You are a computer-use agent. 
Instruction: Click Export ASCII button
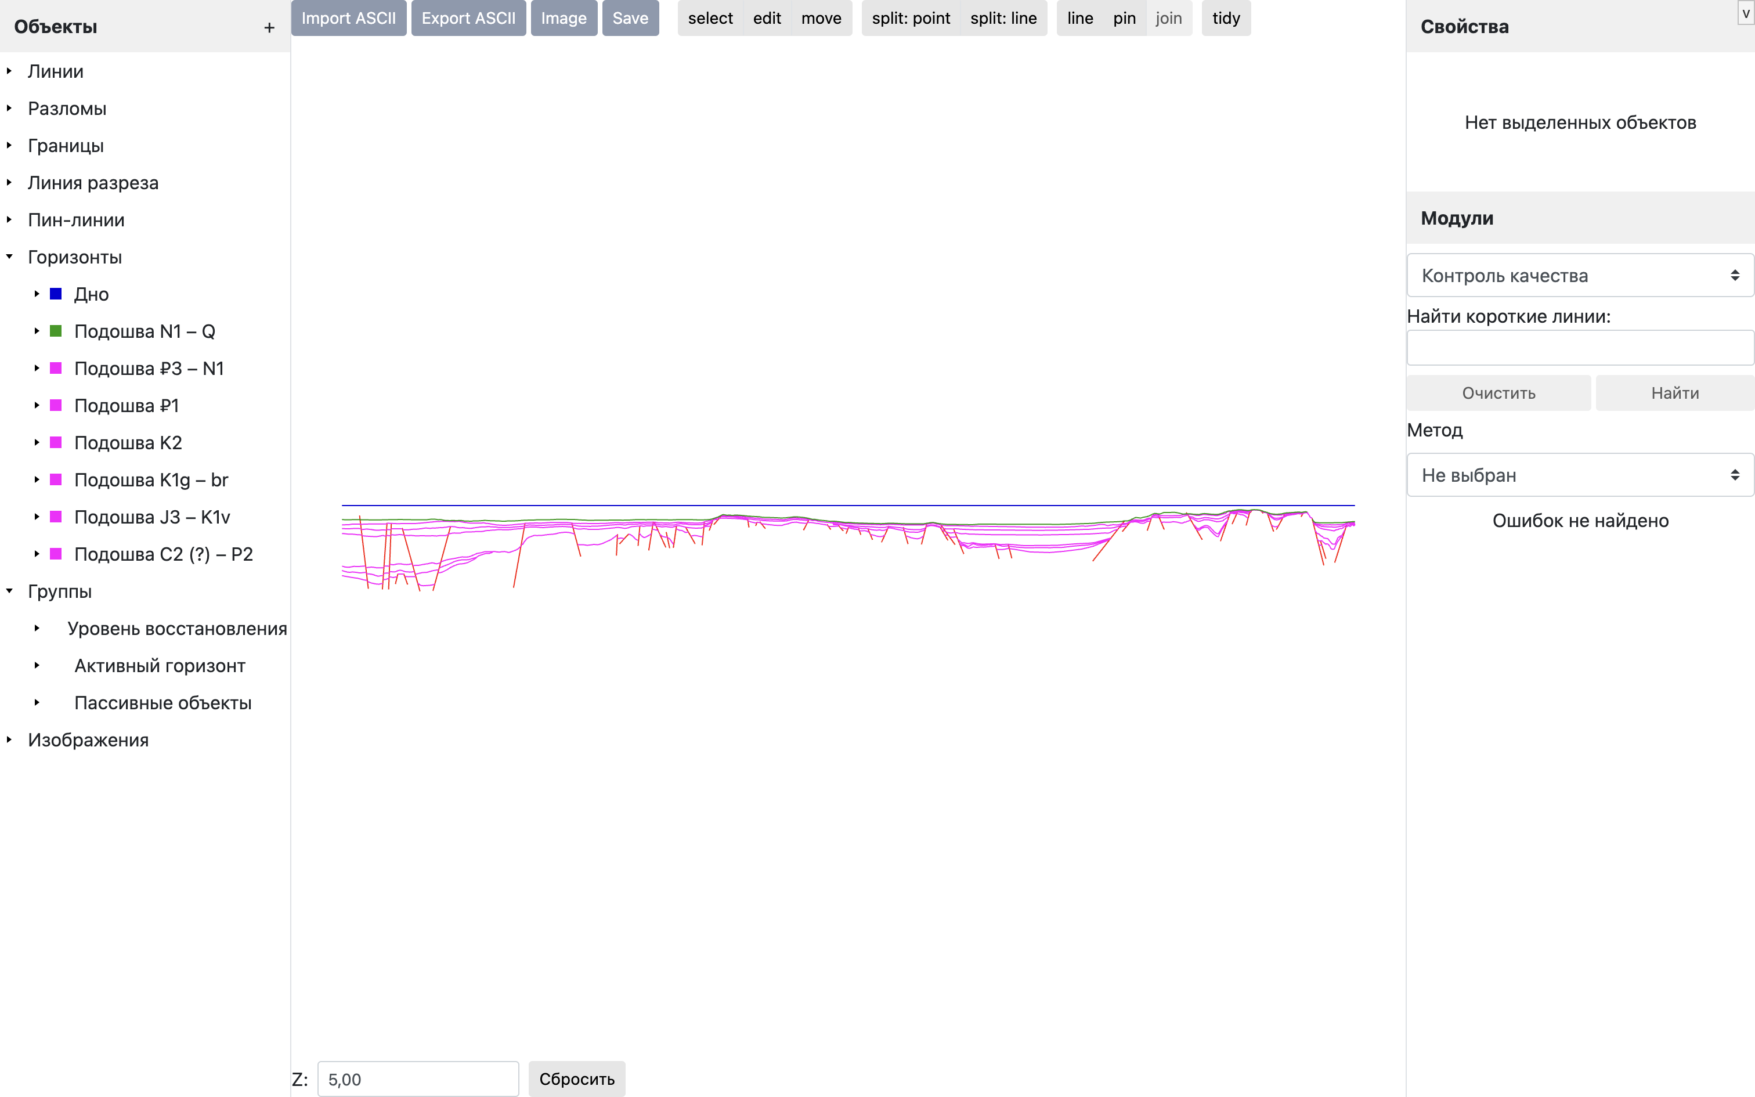468,18
